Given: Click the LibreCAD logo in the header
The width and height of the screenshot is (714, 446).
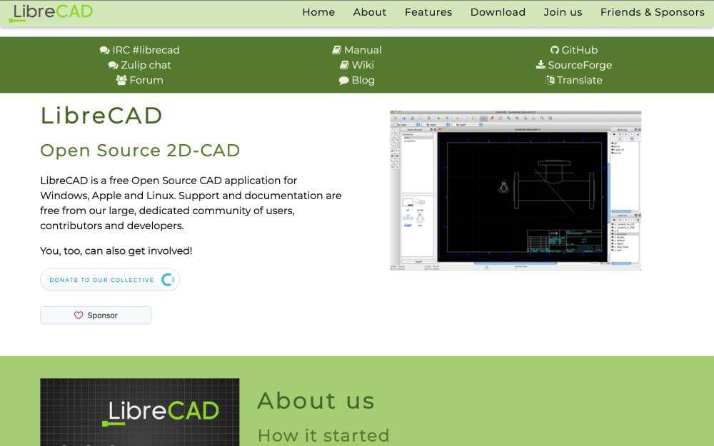Looking at the screenshot, I should click(50, 11).
